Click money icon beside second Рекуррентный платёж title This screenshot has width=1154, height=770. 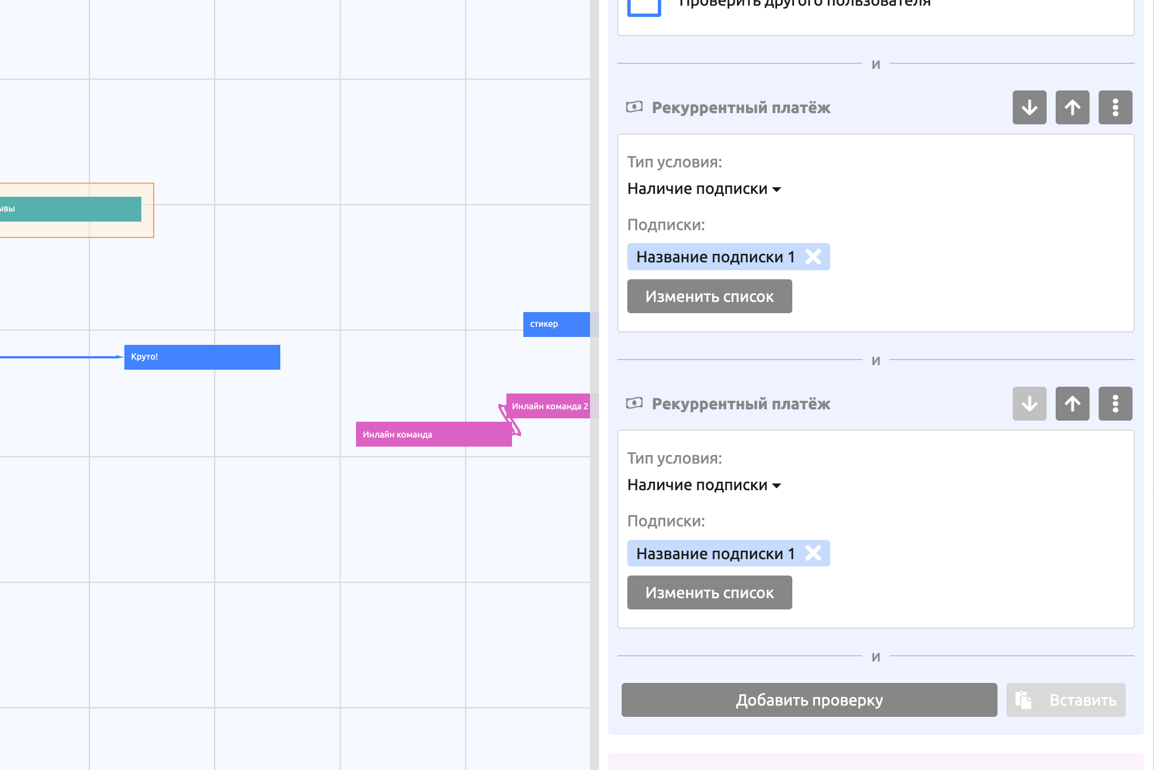(x=634, y=403)
